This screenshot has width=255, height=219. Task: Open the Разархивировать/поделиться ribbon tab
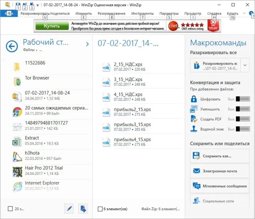[45, 14]
